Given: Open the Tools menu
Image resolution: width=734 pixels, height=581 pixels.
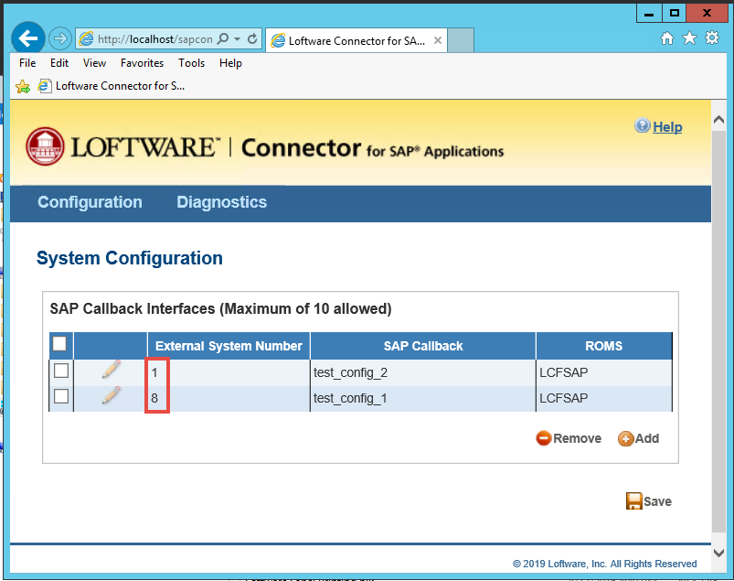Looking at the screenshot, I should click(x=191, y=63).
